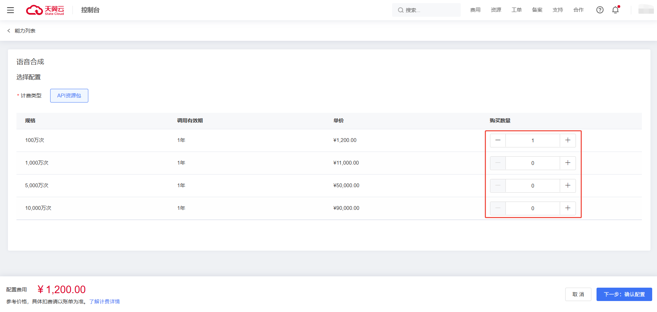The image size is (657, 312).
Task: Open the 了解计费详情 link
Action: 104,302
